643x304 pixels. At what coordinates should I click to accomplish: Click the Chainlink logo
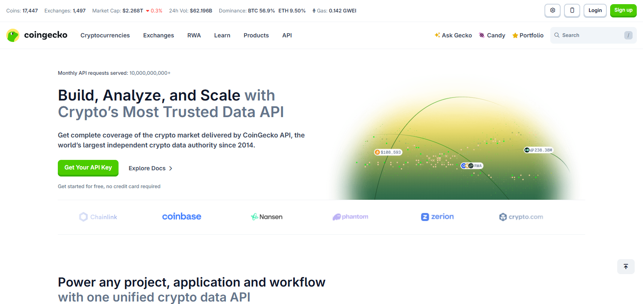pyautogui.click(x=98, y=217)
